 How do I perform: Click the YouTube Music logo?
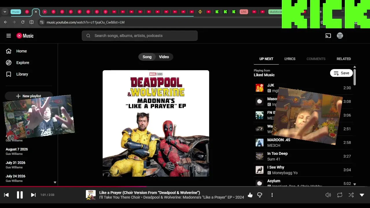tap(25, 36)
